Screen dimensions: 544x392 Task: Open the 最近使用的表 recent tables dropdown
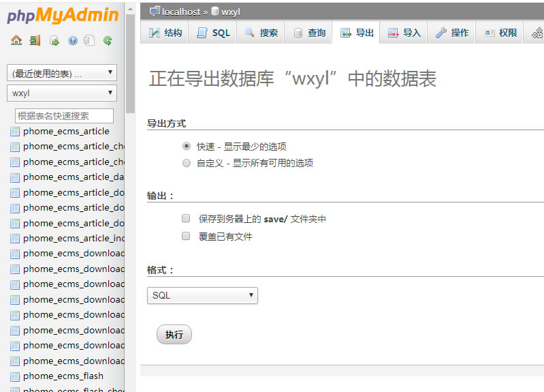(62, 73)
